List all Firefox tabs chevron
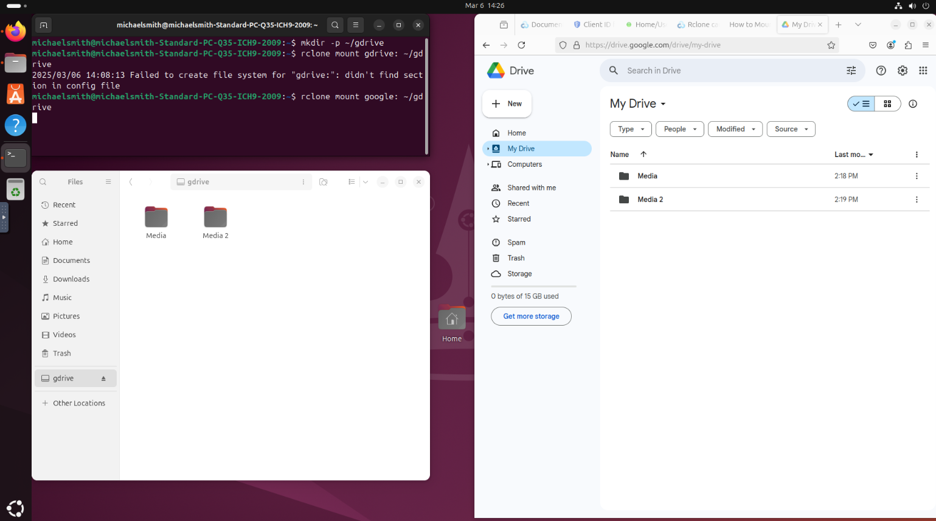Image resolution: width=936 pixels, height=521 pixels. (x=858, y=25)
